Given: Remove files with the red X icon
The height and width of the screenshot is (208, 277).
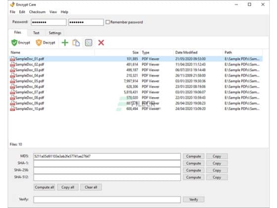Looking at the screenshot, I should [101, 43].
